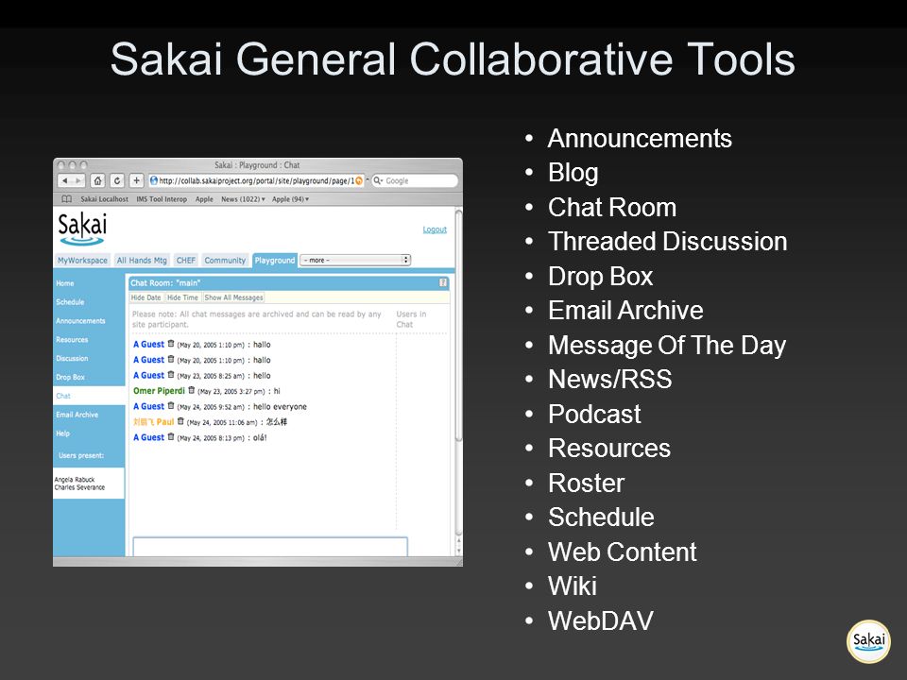Switch to the All Hands Mtg tab

coord(142,261)
